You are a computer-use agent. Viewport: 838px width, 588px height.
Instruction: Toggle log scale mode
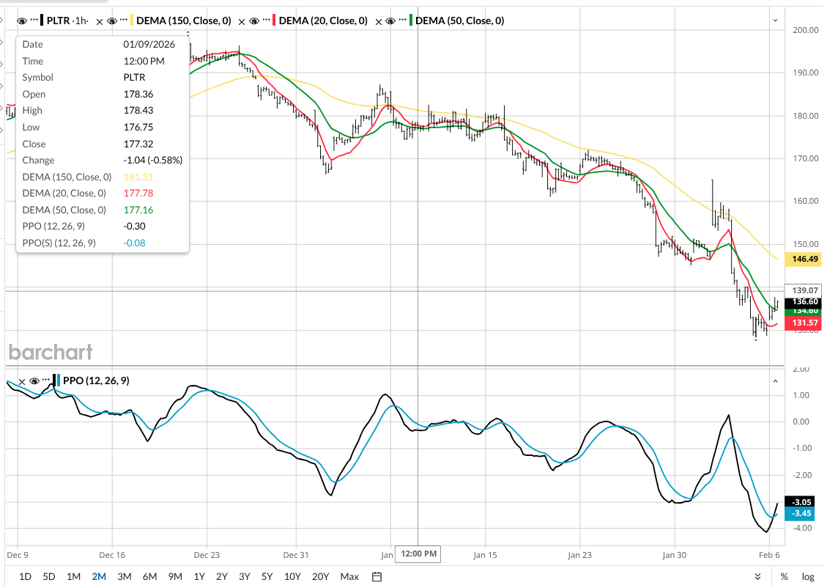808,577
